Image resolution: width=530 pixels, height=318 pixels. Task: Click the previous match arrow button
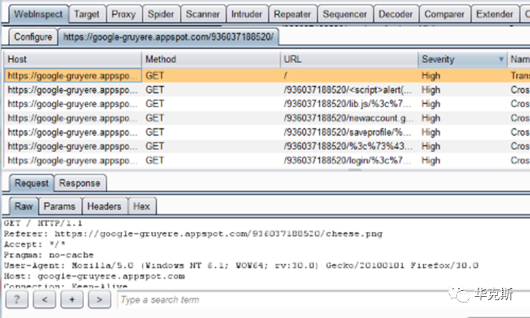pyautogui.click(x=43, y=299)
